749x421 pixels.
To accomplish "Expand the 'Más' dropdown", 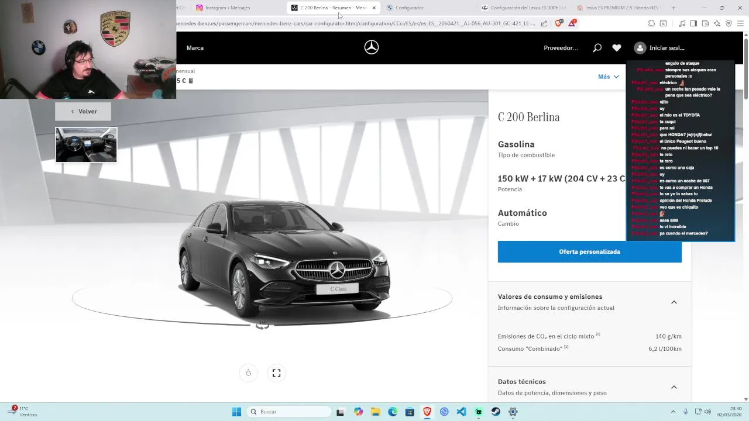I will [x=609, y=77].
